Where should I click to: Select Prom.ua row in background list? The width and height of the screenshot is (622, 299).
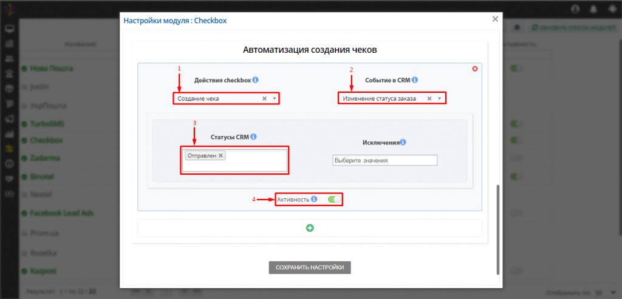43,232
